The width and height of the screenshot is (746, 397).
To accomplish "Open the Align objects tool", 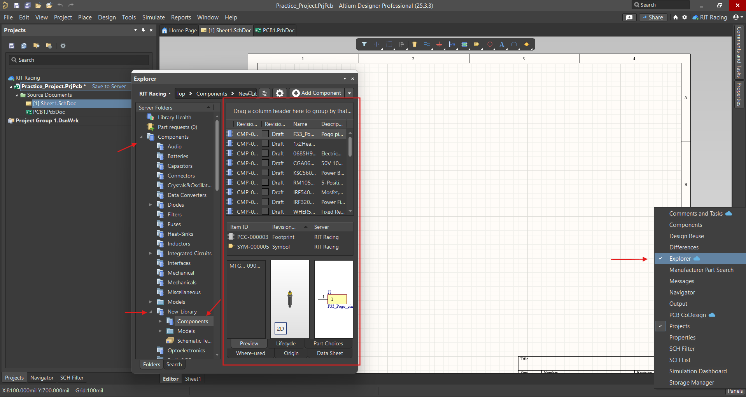I will [x=402, y=44].
